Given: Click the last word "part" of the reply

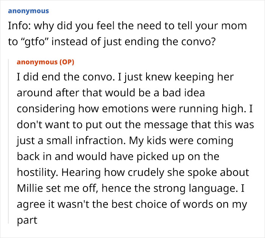Looking at the screenshot, I should [x=27, y=220].
